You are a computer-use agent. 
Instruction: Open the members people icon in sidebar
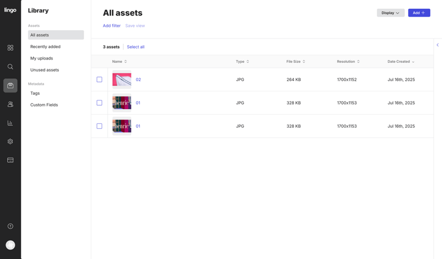10,104
